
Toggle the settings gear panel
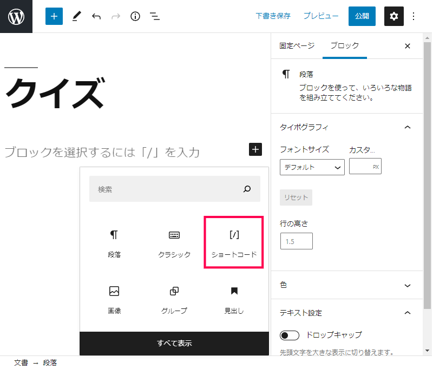[393, 16]
